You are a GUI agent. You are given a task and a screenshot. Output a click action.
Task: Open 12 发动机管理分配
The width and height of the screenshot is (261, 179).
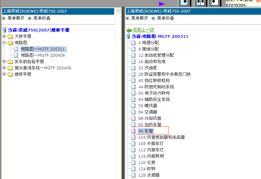(156, 55)
